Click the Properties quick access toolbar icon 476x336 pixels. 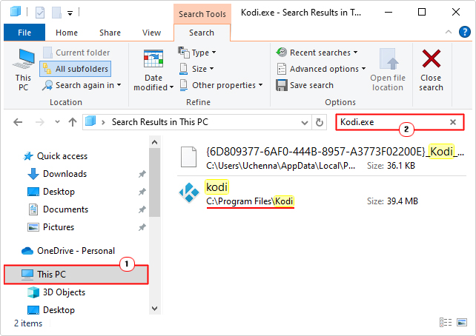(x=40, y=13)
